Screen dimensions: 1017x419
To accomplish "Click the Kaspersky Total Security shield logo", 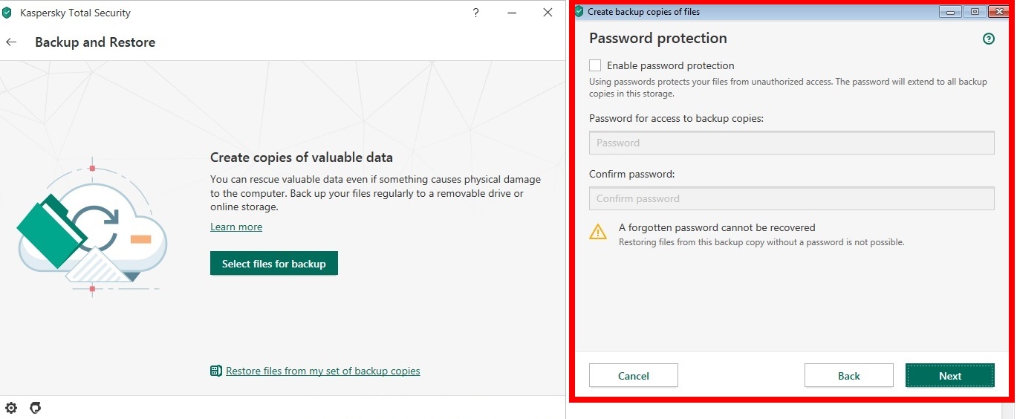I will pyautogui.click(x=7, y=13).
